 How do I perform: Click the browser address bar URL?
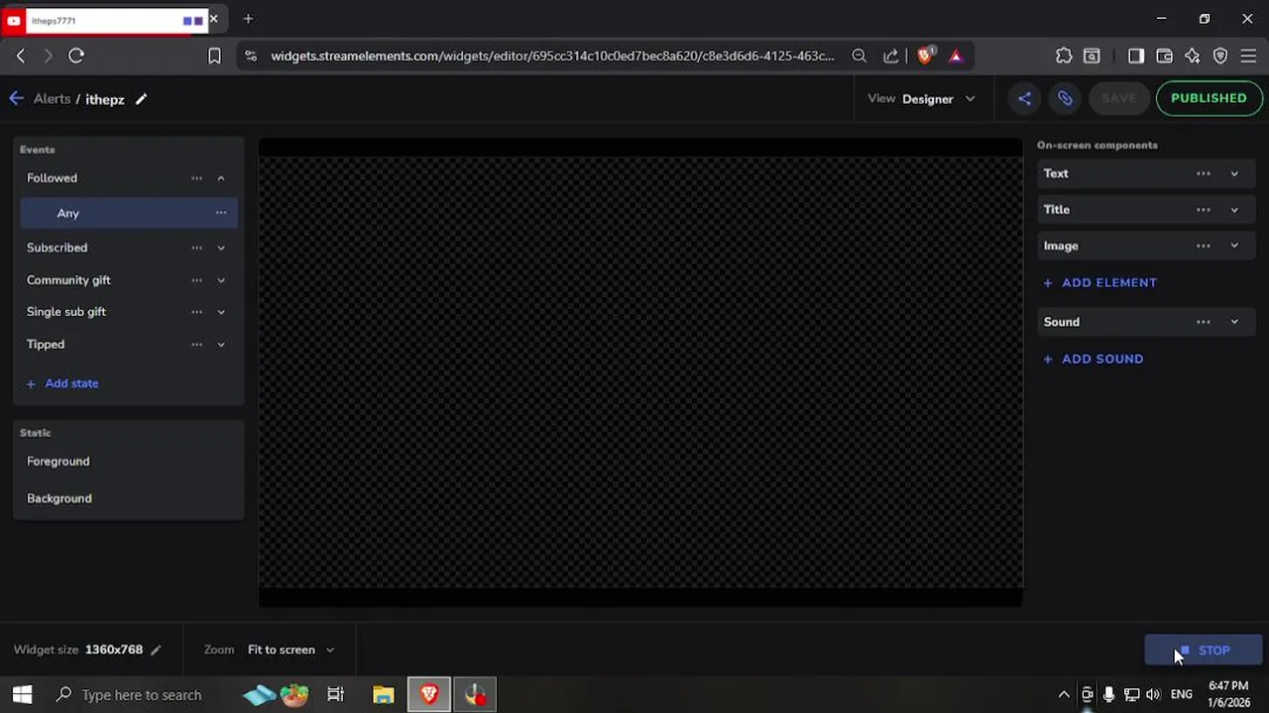(x=552, y=56)
